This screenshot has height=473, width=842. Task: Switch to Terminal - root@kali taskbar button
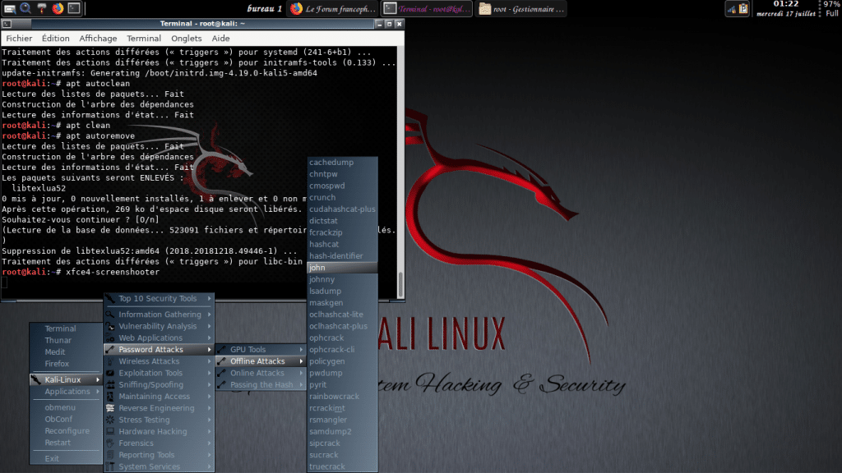click(x=427, y=8)
